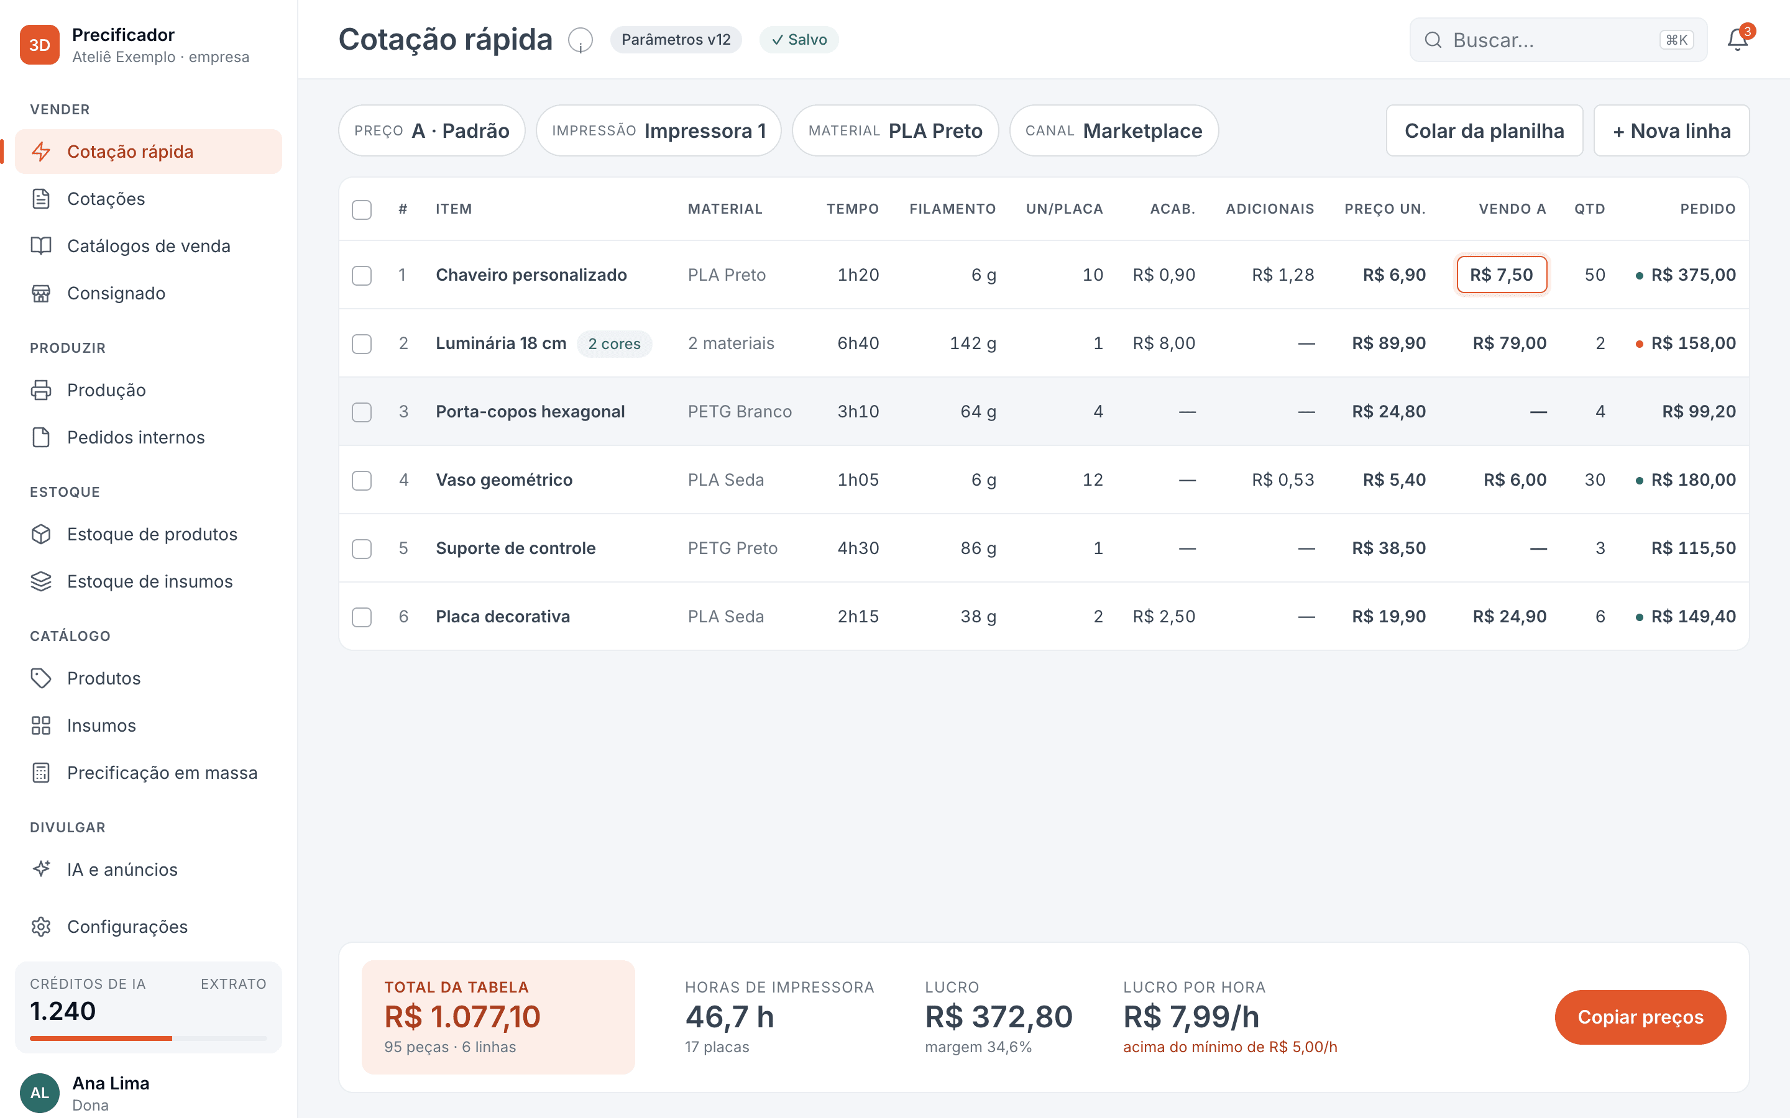
Task: Check the Chaveiro personalizado row checkbox
Action: [362, 276]
